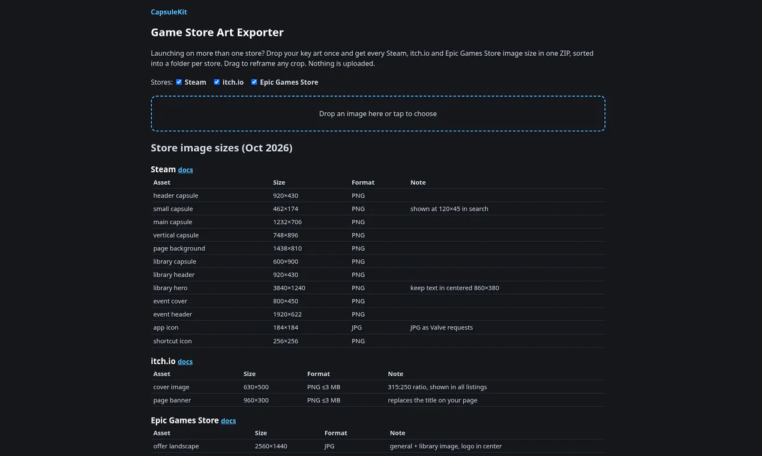Click the Game Store Art Exporter heading
This screenshot has width=762, height=456.
pos(217,32)
